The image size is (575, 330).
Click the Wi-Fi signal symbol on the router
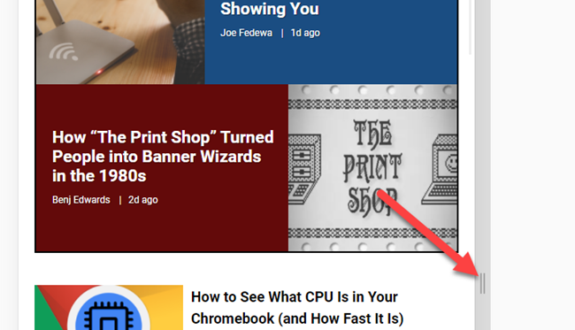(64, 51)
